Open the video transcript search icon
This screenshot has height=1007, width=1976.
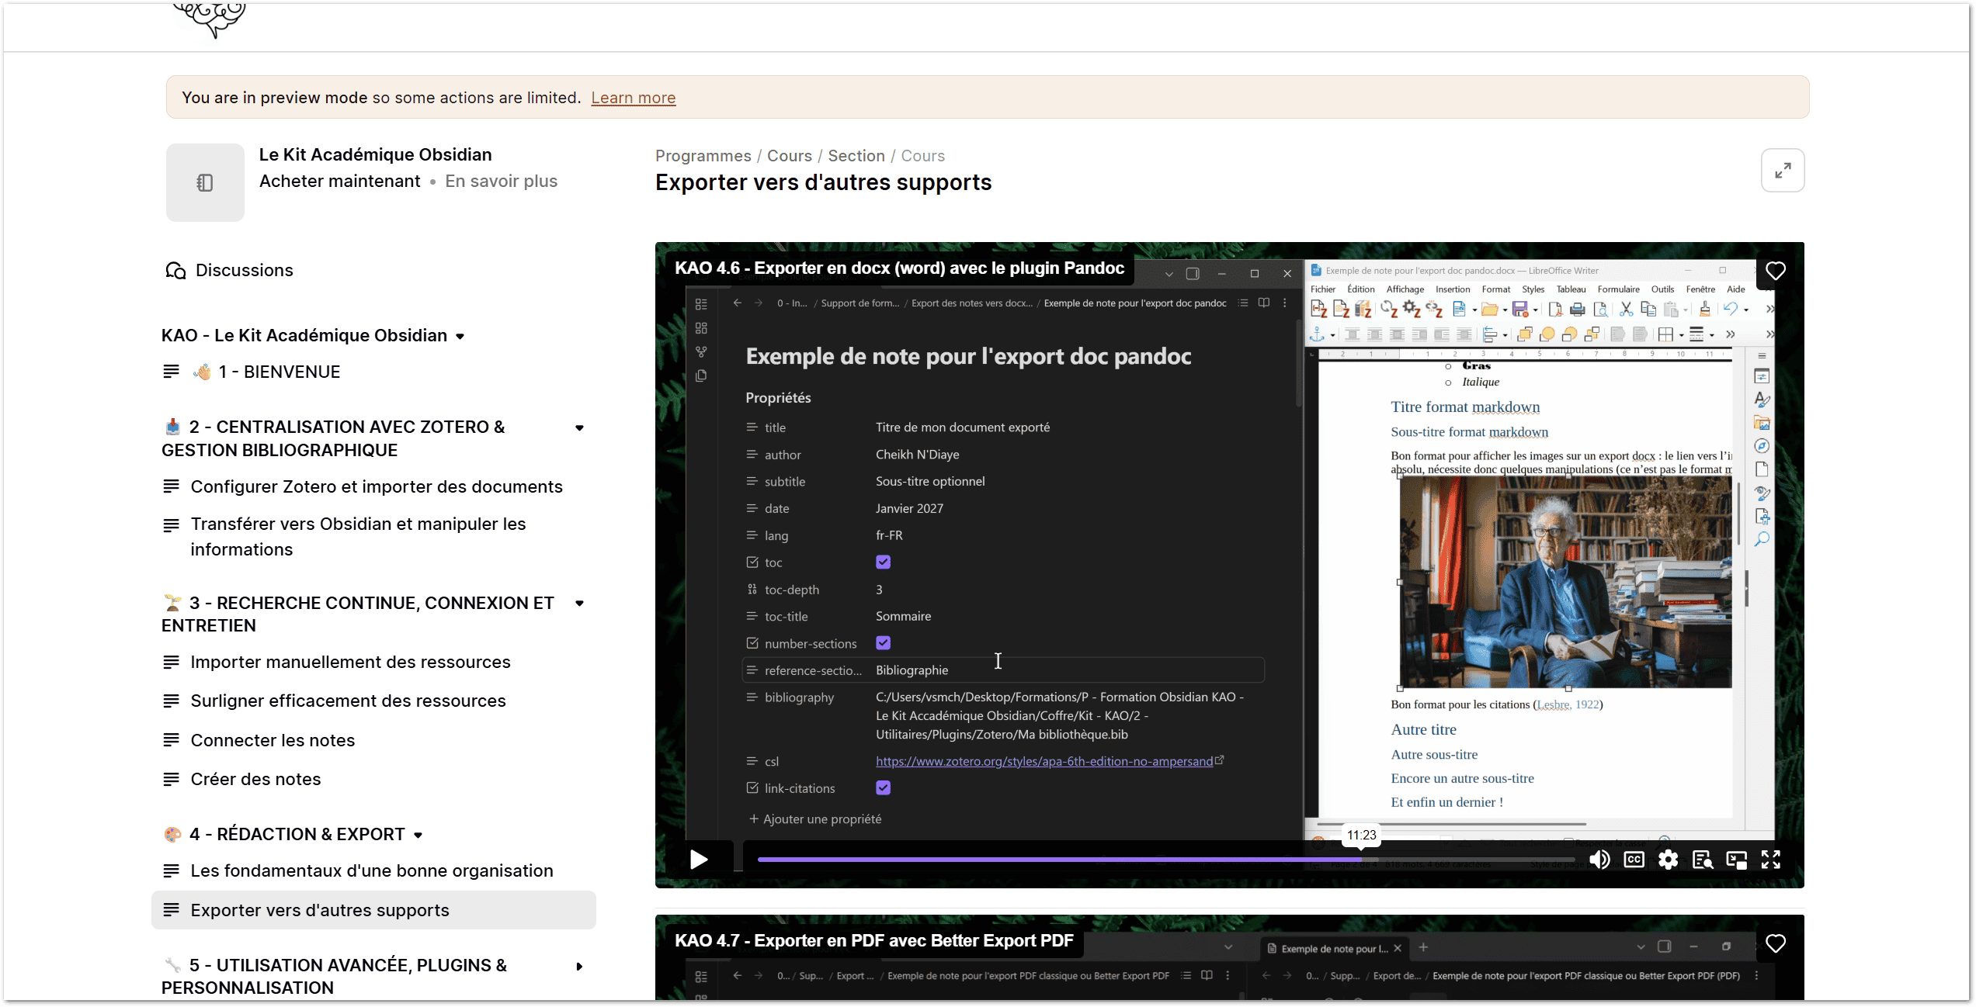pyautogui.click(x=1702, y=859)
